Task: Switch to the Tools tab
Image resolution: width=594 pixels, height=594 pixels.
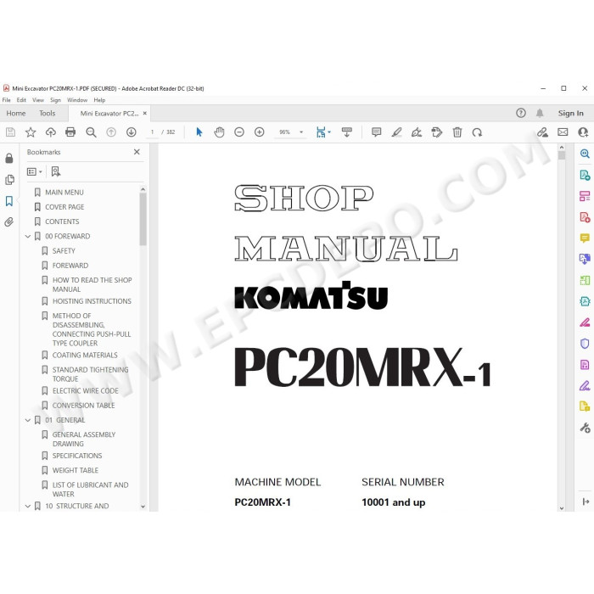Action: (47, 113)
